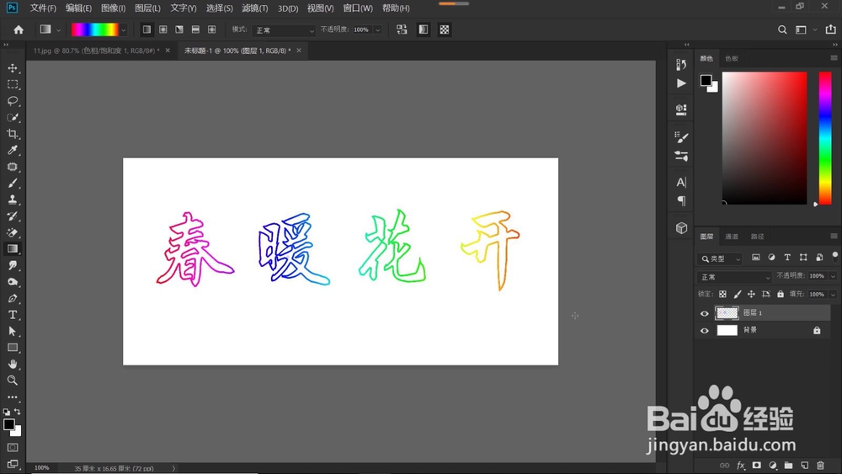The width and height of the screenshot is (842, 474).
Task: Select the Gradient tool in toolbox
Action: point(13,248)
